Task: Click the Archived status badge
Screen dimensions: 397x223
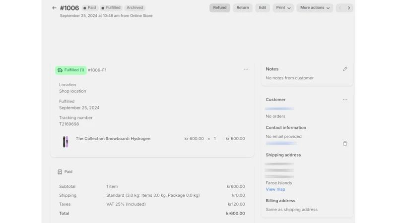Action: [x=134, y=8]
